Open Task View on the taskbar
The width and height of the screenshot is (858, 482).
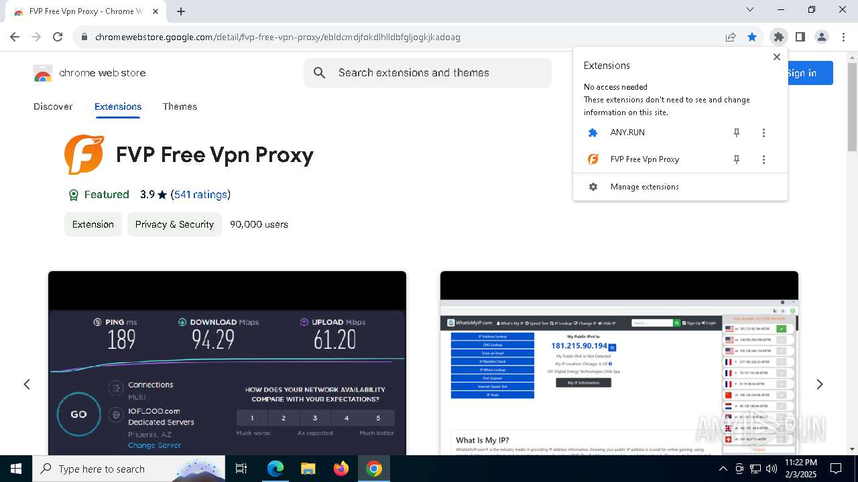click(241, 469)
